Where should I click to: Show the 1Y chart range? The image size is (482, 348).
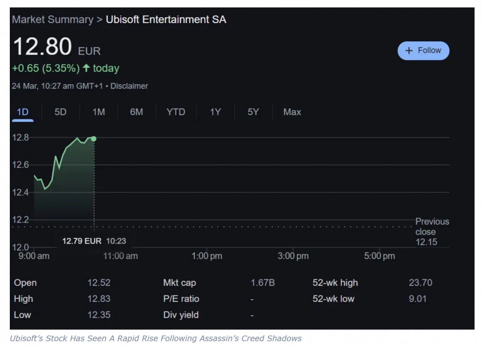[x=215, y=112]
